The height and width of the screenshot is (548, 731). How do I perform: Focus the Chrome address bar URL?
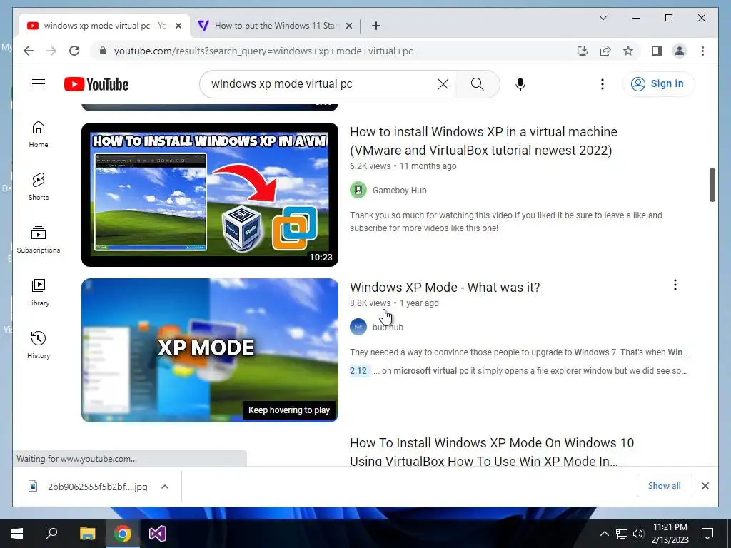263,51
